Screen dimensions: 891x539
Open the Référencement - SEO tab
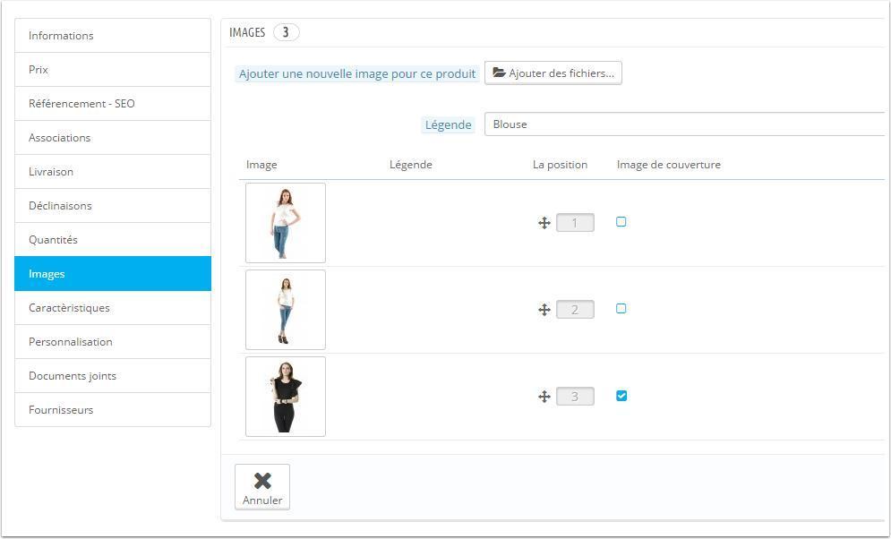coord(113,103)
